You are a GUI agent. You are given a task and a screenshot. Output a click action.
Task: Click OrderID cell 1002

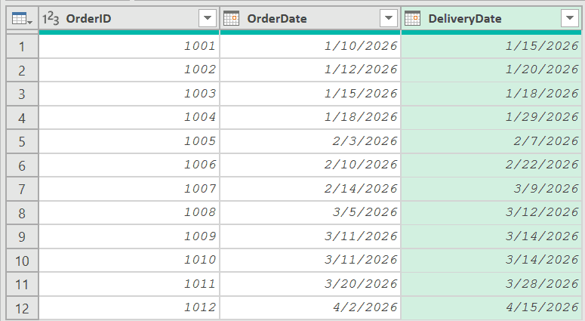[129, 69]
